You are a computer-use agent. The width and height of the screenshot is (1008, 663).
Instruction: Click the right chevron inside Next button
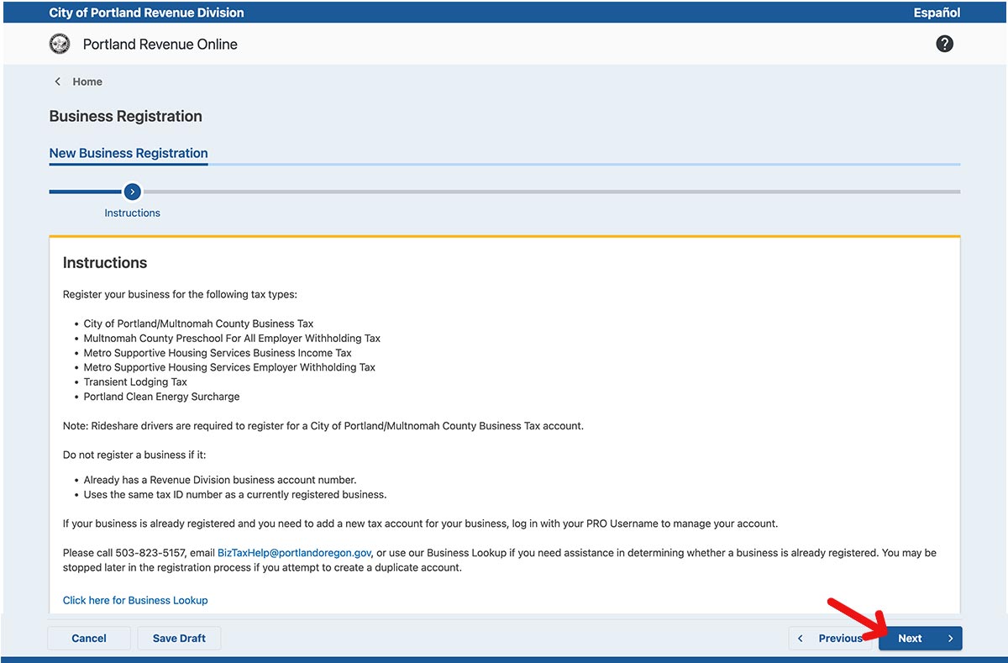pos(950,639)
